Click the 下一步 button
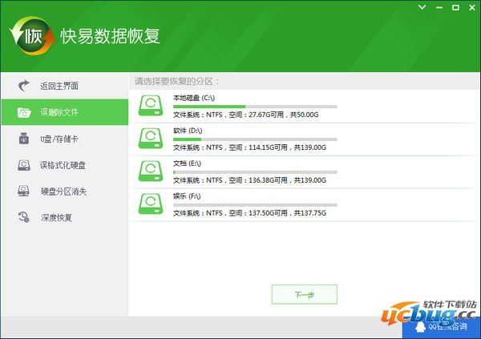The width and height of the screenshot is (481, 339). (305, 294)
